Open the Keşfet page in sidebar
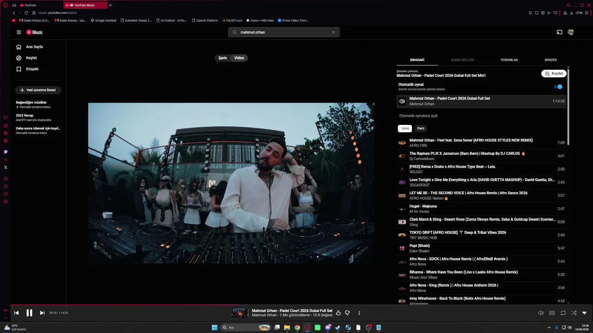 [x=26, y=58]
